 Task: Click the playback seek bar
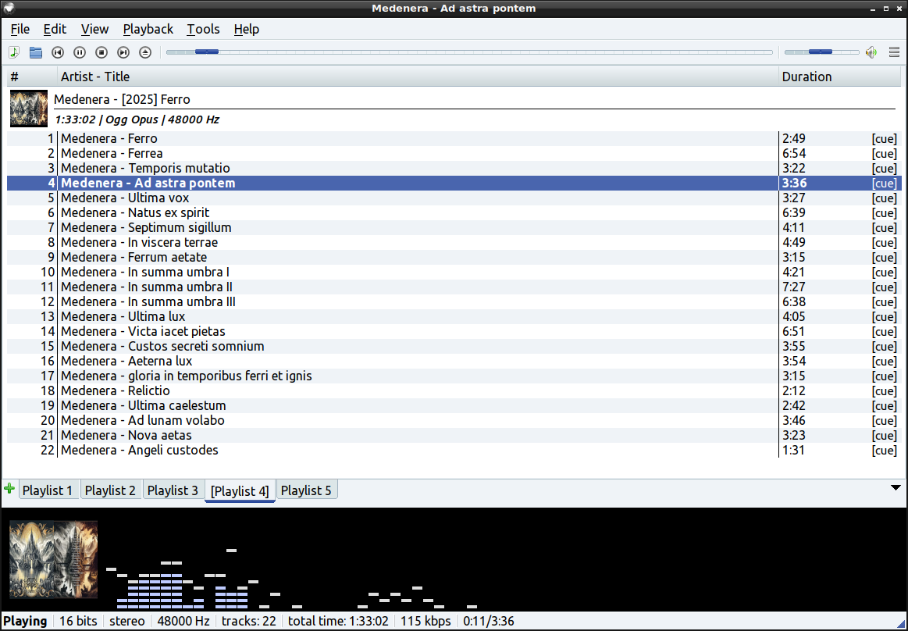(x=468, y=52)
